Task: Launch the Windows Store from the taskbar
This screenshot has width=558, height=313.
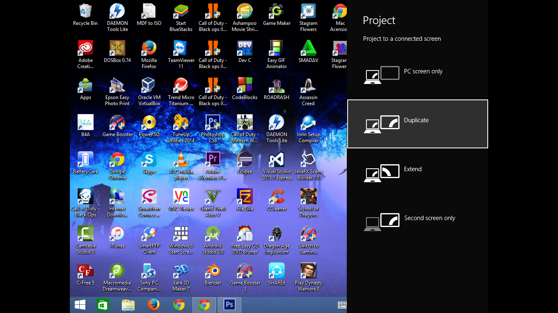Action: (103, 305)
